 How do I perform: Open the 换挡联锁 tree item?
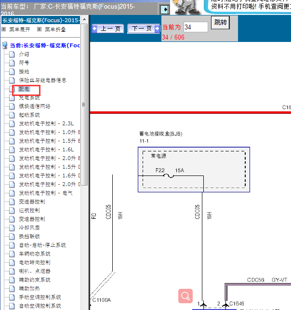29,236
